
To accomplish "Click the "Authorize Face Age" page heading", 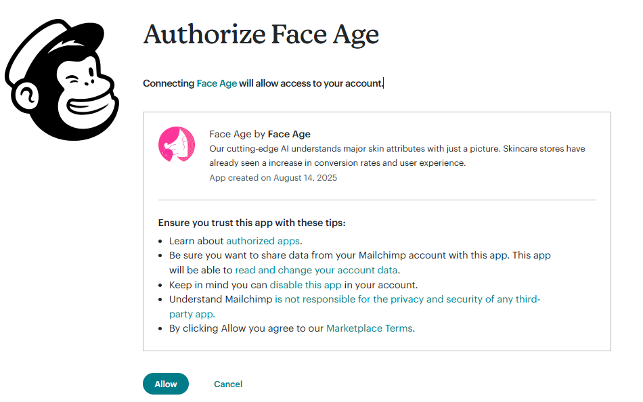I will click(261, 34).
